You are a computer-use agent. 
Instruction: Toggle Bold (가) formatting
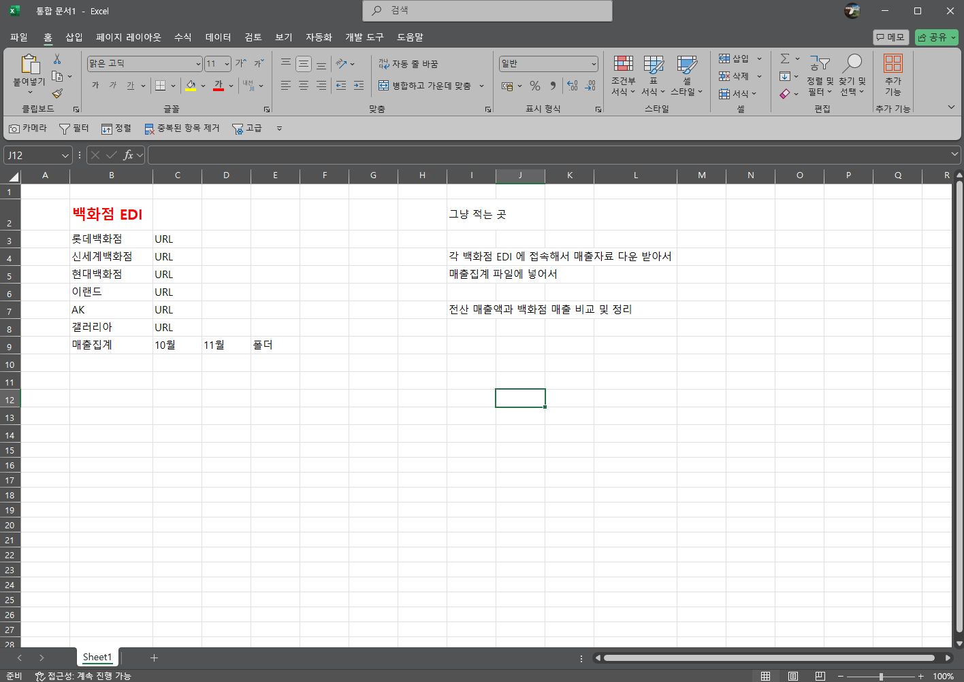(x=95, y=85)
